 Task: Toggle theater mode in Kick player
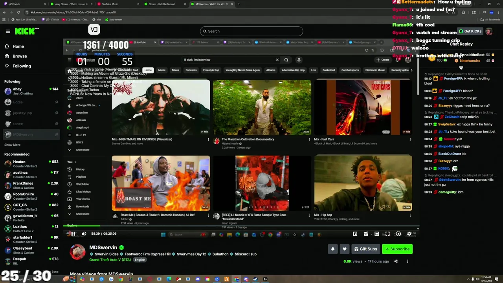pyautogui.click(x=376, y=234)
